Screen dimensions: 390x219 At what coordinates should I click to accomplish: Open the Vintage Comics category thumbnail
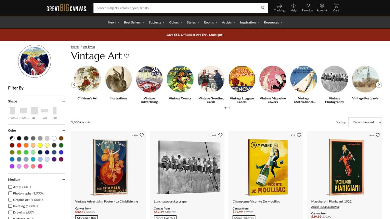coord(180,79)
